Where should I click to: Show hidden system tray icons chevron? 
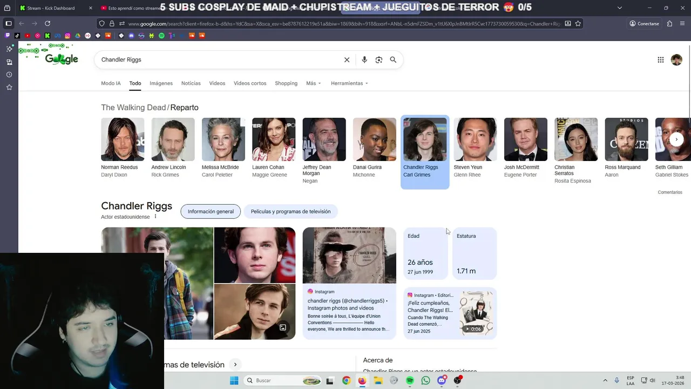605,380
